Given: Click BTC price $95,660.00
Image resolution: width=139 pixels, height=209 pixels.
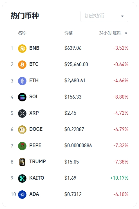Looking at the screenshot, I should click(x=76, y=64).
